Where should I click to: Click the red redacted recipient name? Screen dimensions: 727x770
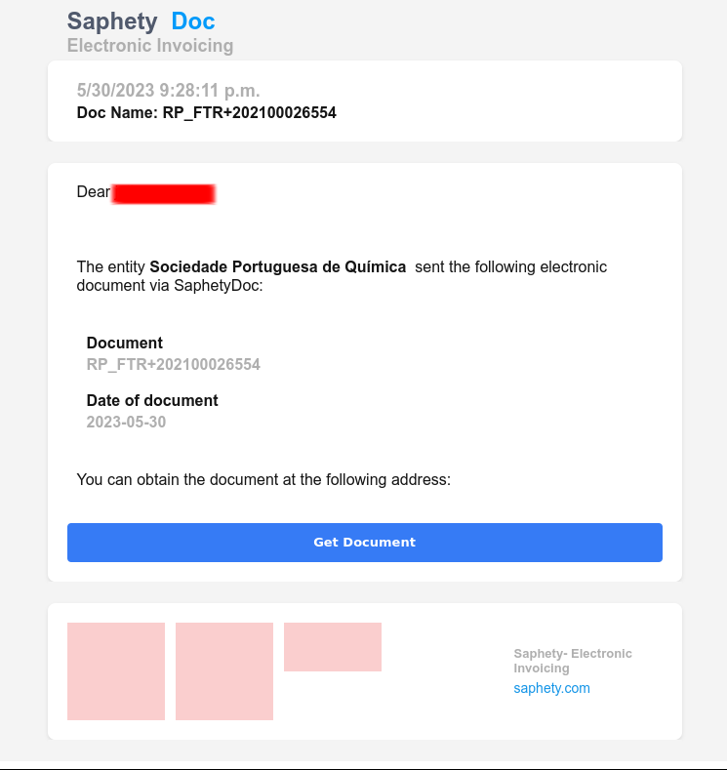click(164, 193)
